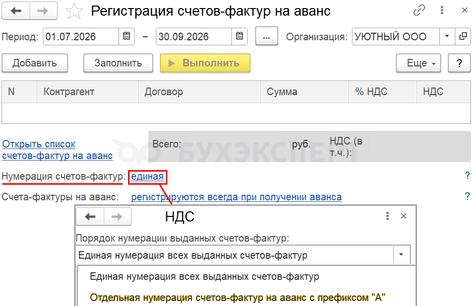The image size is (473, 306).
Task: Click the help hint beside Нумерация счетов-фактур
Action: [467, 176]
